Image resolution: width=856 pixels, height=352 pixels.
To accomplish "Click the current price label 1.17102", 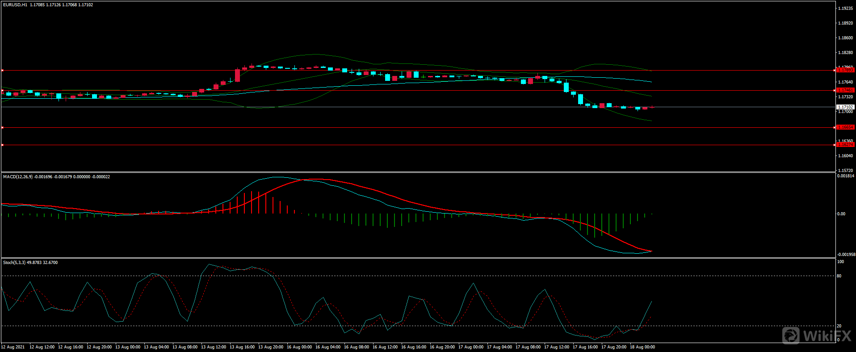I will (845, 107).
